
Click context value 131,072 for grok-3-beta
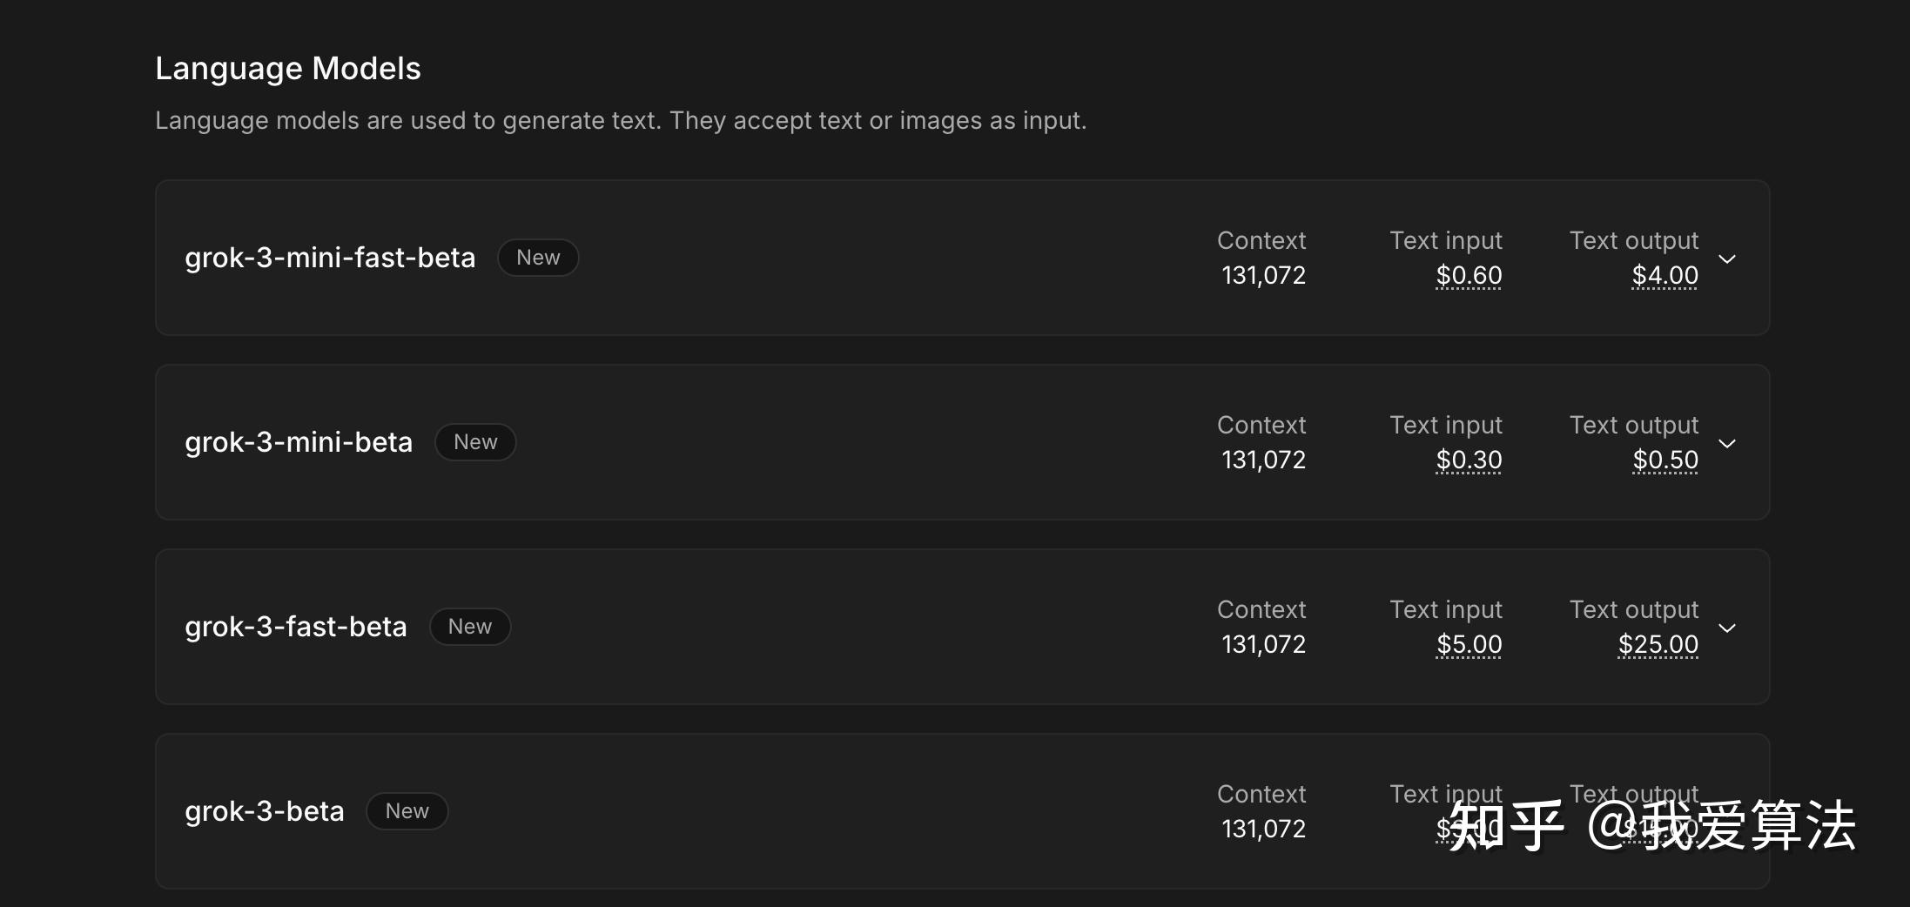(x=1263, y=829)
